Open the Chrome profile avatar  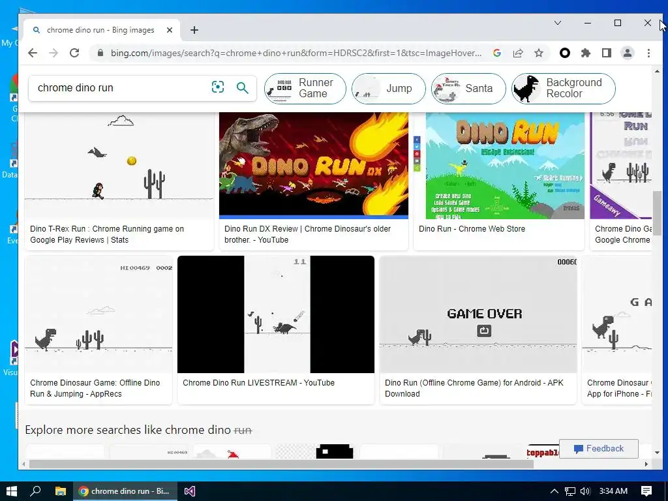pos(628,53)
